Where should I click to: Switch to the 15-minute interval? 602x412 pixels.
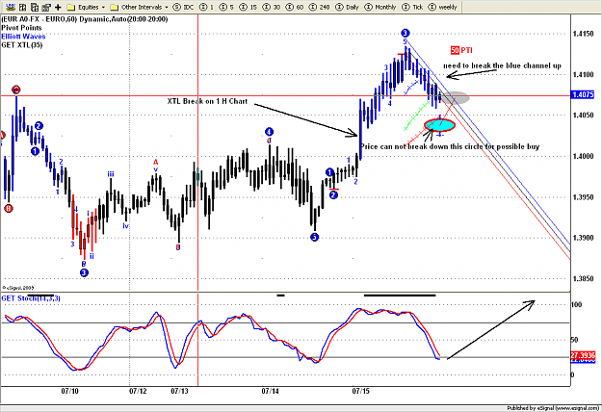click(x=249, y=7)
